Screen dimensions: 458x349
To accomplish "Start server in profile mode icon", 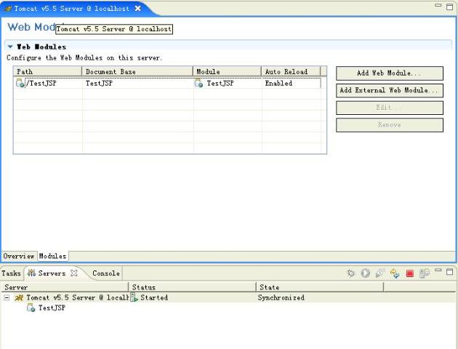I will [379, 273].
